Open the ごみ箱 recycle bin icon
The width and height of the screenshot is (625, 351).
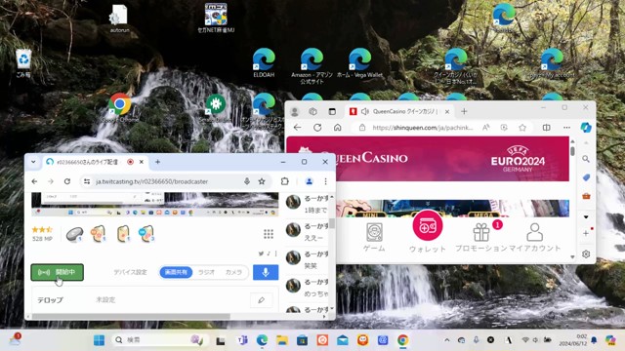click(x=23, y=63)
